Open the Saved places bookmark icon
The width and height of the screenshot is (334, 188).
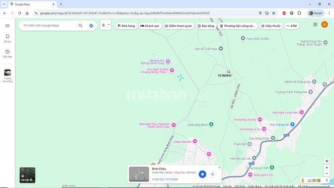click(7, 38)
